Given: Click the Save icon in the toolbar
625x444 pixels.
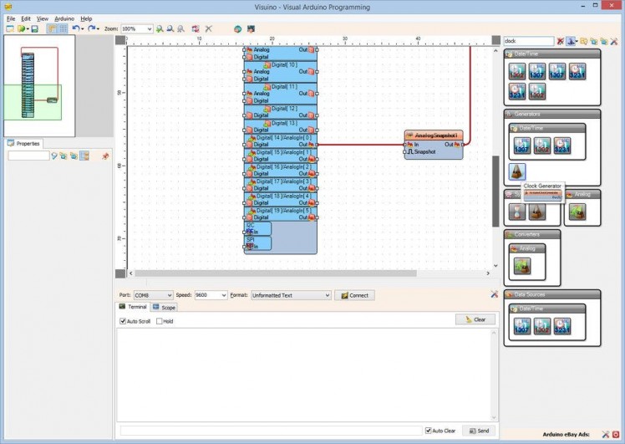Looking at the screenshot, I should click(x=34, y=28).
